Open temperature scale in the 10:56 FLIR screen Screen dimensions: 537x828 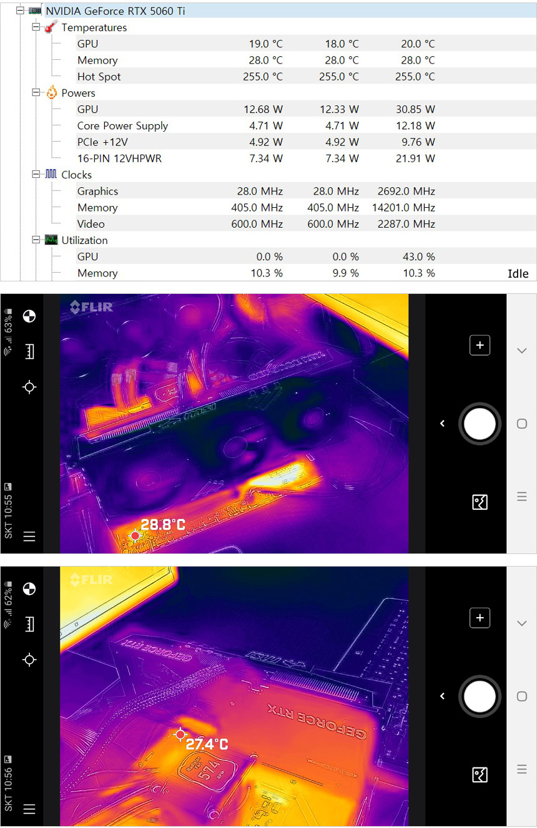pos(29,624)
